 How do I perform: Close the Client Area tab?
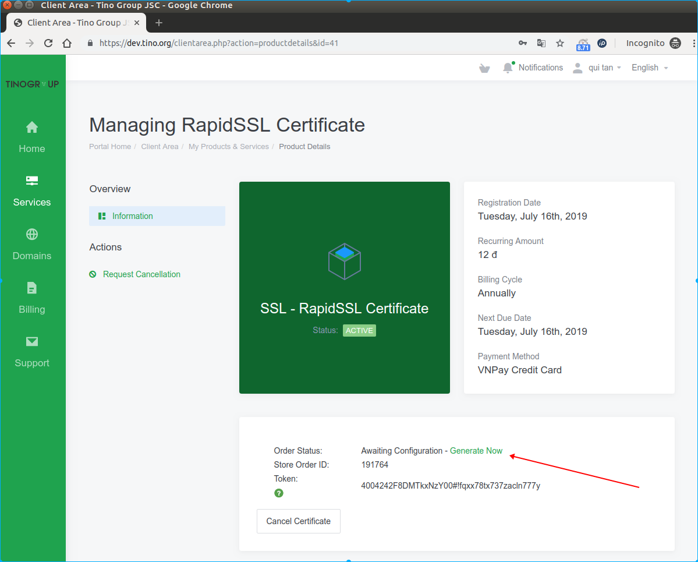137,23
